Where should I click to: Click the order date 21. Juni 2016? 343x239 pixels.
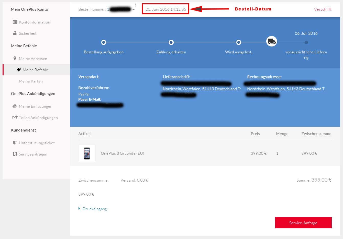pyautogui.click(x=166, y=9)
